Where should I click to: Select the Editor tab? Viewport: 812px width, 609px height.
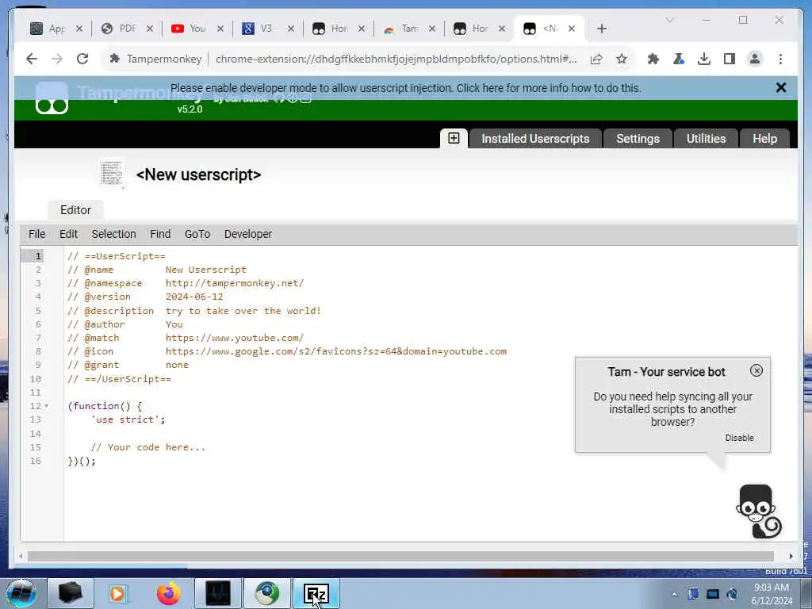click(x=75, y=209)
